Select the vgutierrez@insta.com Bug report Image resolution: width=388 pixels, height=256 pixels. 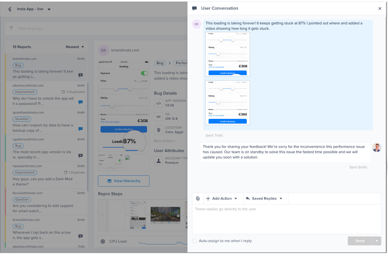[x=47, y=148]
